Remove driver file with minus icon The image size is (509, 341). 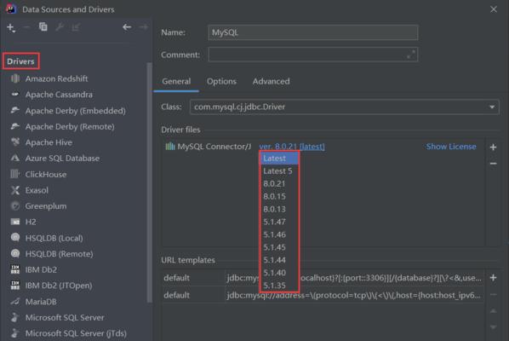(x=493, y=163)
